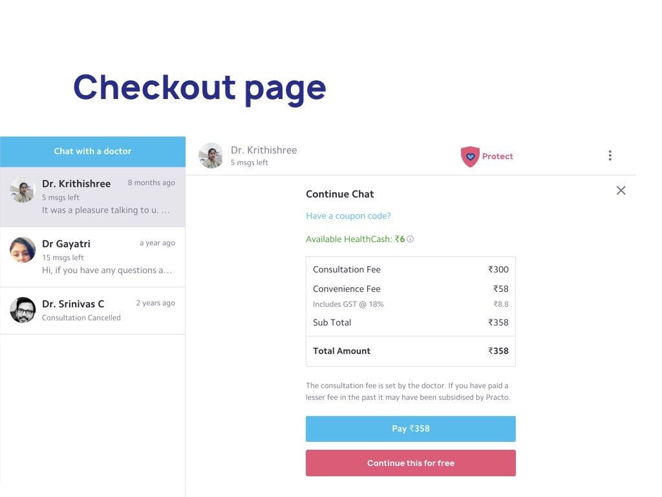Close the Continue Chat panel
662x497 pixels.
pos(621,191)
